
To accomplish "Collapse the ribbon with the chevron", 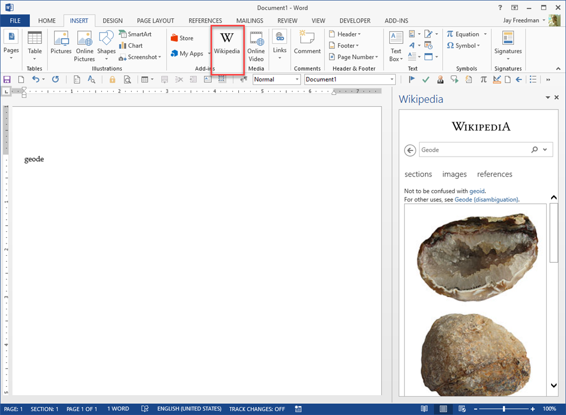I will pos(558,68).
